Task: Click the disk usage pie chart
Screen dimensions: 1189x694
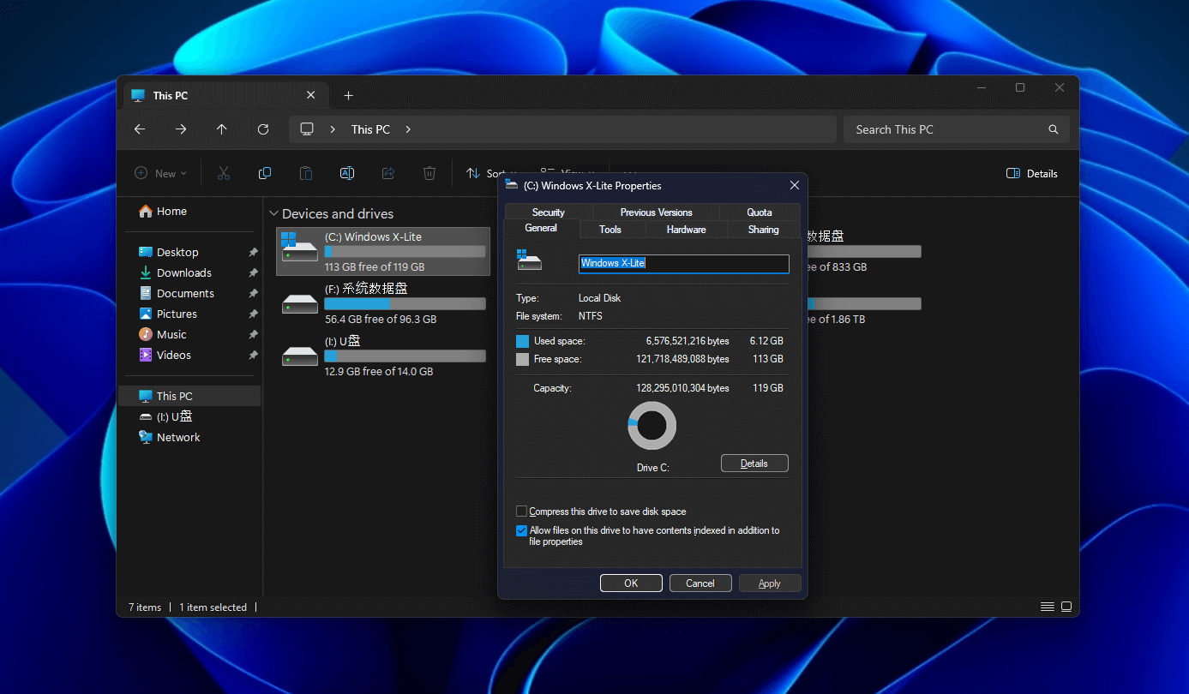Action: [652, 425]
